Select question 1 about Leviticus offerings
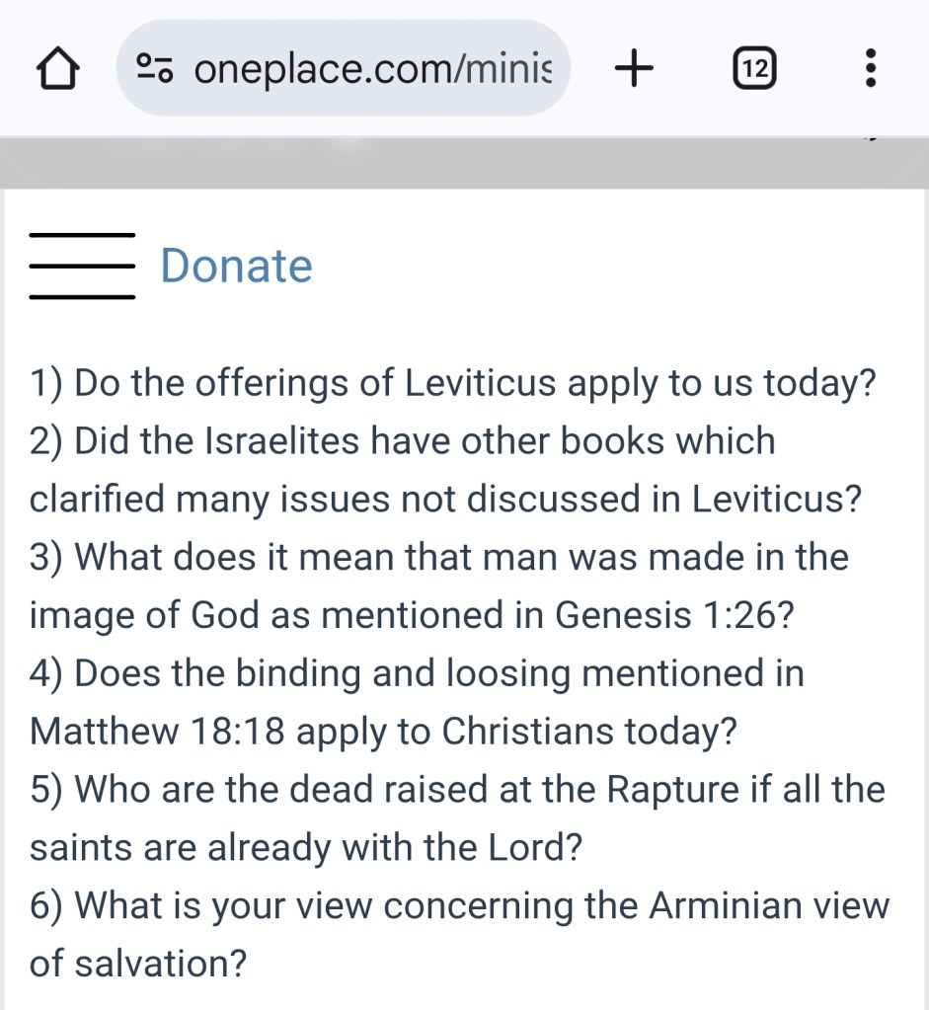Image resolution: width=929 pixels, height=1010 pixels. 453,383
